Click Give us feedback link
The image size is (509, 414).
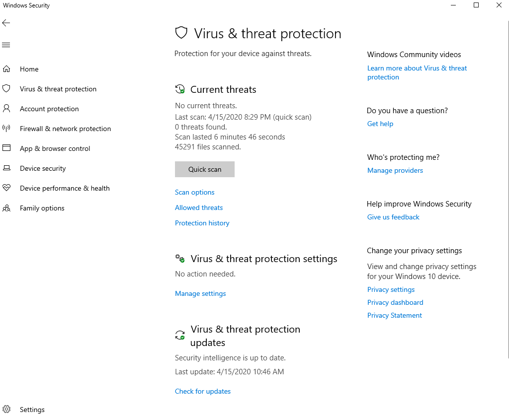point(393,217)
